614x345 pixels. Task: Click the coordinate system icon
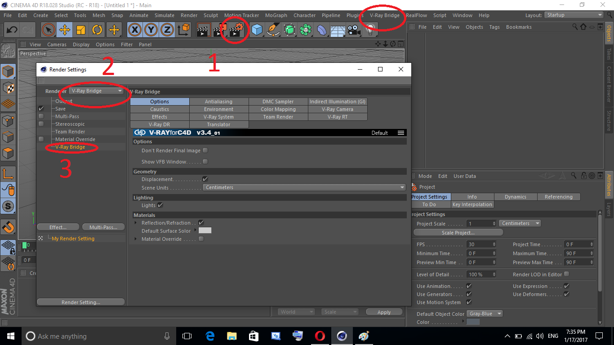pyautogui.click(x=184, y=30)
